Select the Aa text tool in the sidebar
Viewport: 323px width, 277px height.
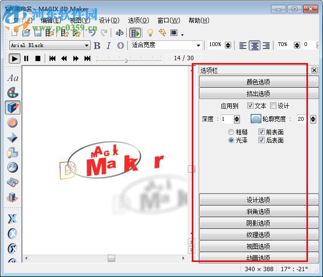tap(13, 78)
